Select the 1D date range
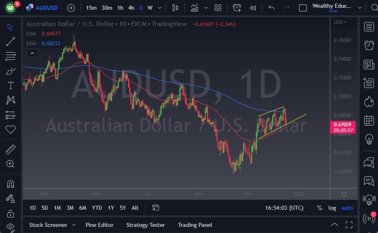This screenshot has height=233, width=378. (33, 208)
